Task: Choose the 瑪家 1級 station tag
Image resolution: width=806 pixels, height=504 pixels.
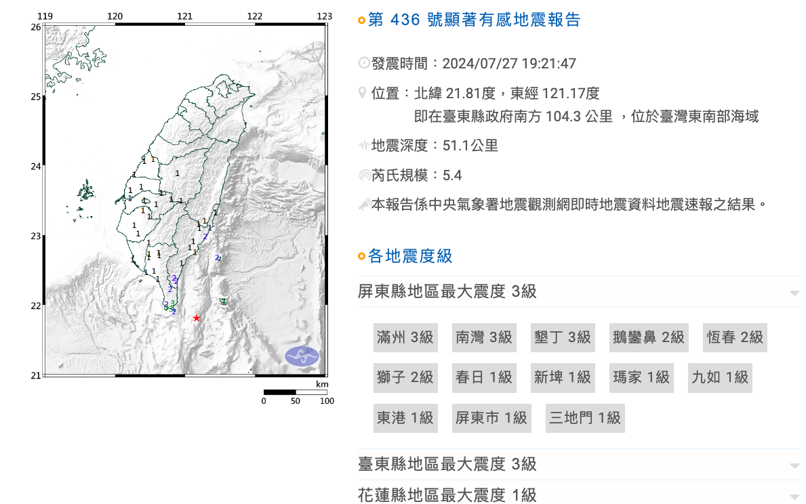Action: click(x=641, y=377)
